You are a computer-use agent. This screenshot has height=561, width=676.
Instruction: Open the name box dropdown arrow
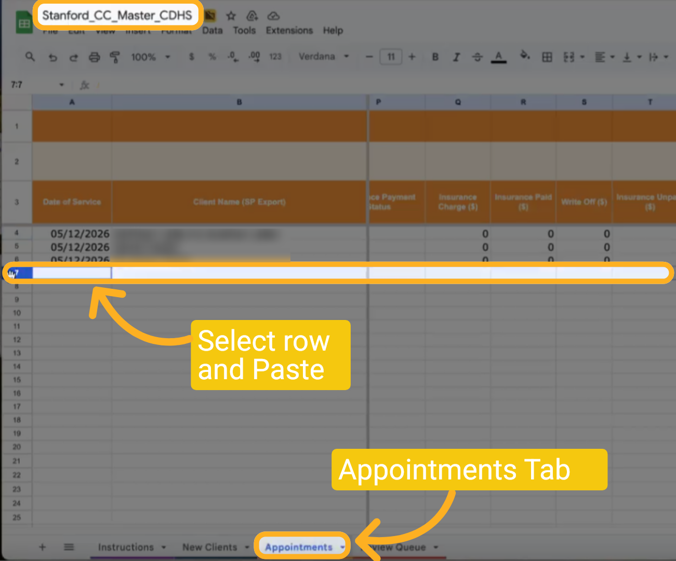tap(61, 85)
